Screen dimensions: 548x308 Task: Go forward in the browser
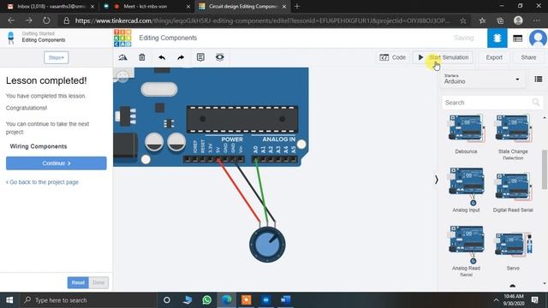(28, 21)
